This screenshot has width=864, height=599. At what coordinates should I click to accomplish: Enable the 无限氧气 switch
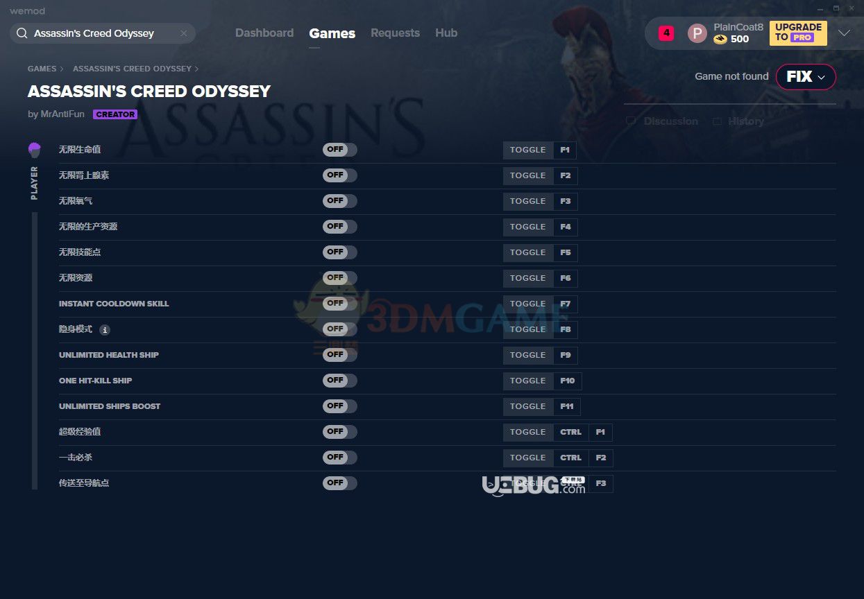coord(339,201)
